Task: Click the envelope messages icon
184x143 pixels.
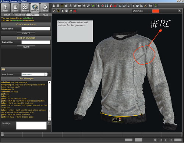Action: [x=3, y=70]
